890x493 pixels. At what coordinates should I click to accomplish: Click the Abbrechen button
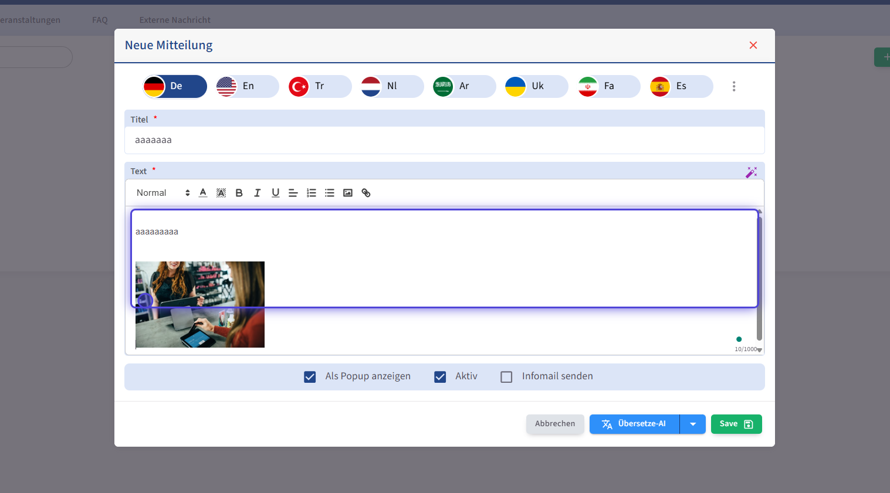coord(554,424)
